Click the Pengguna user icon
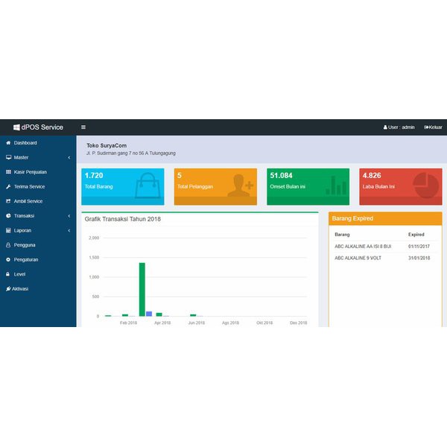This screenshot has width=447, height=447. coord(8,245)
